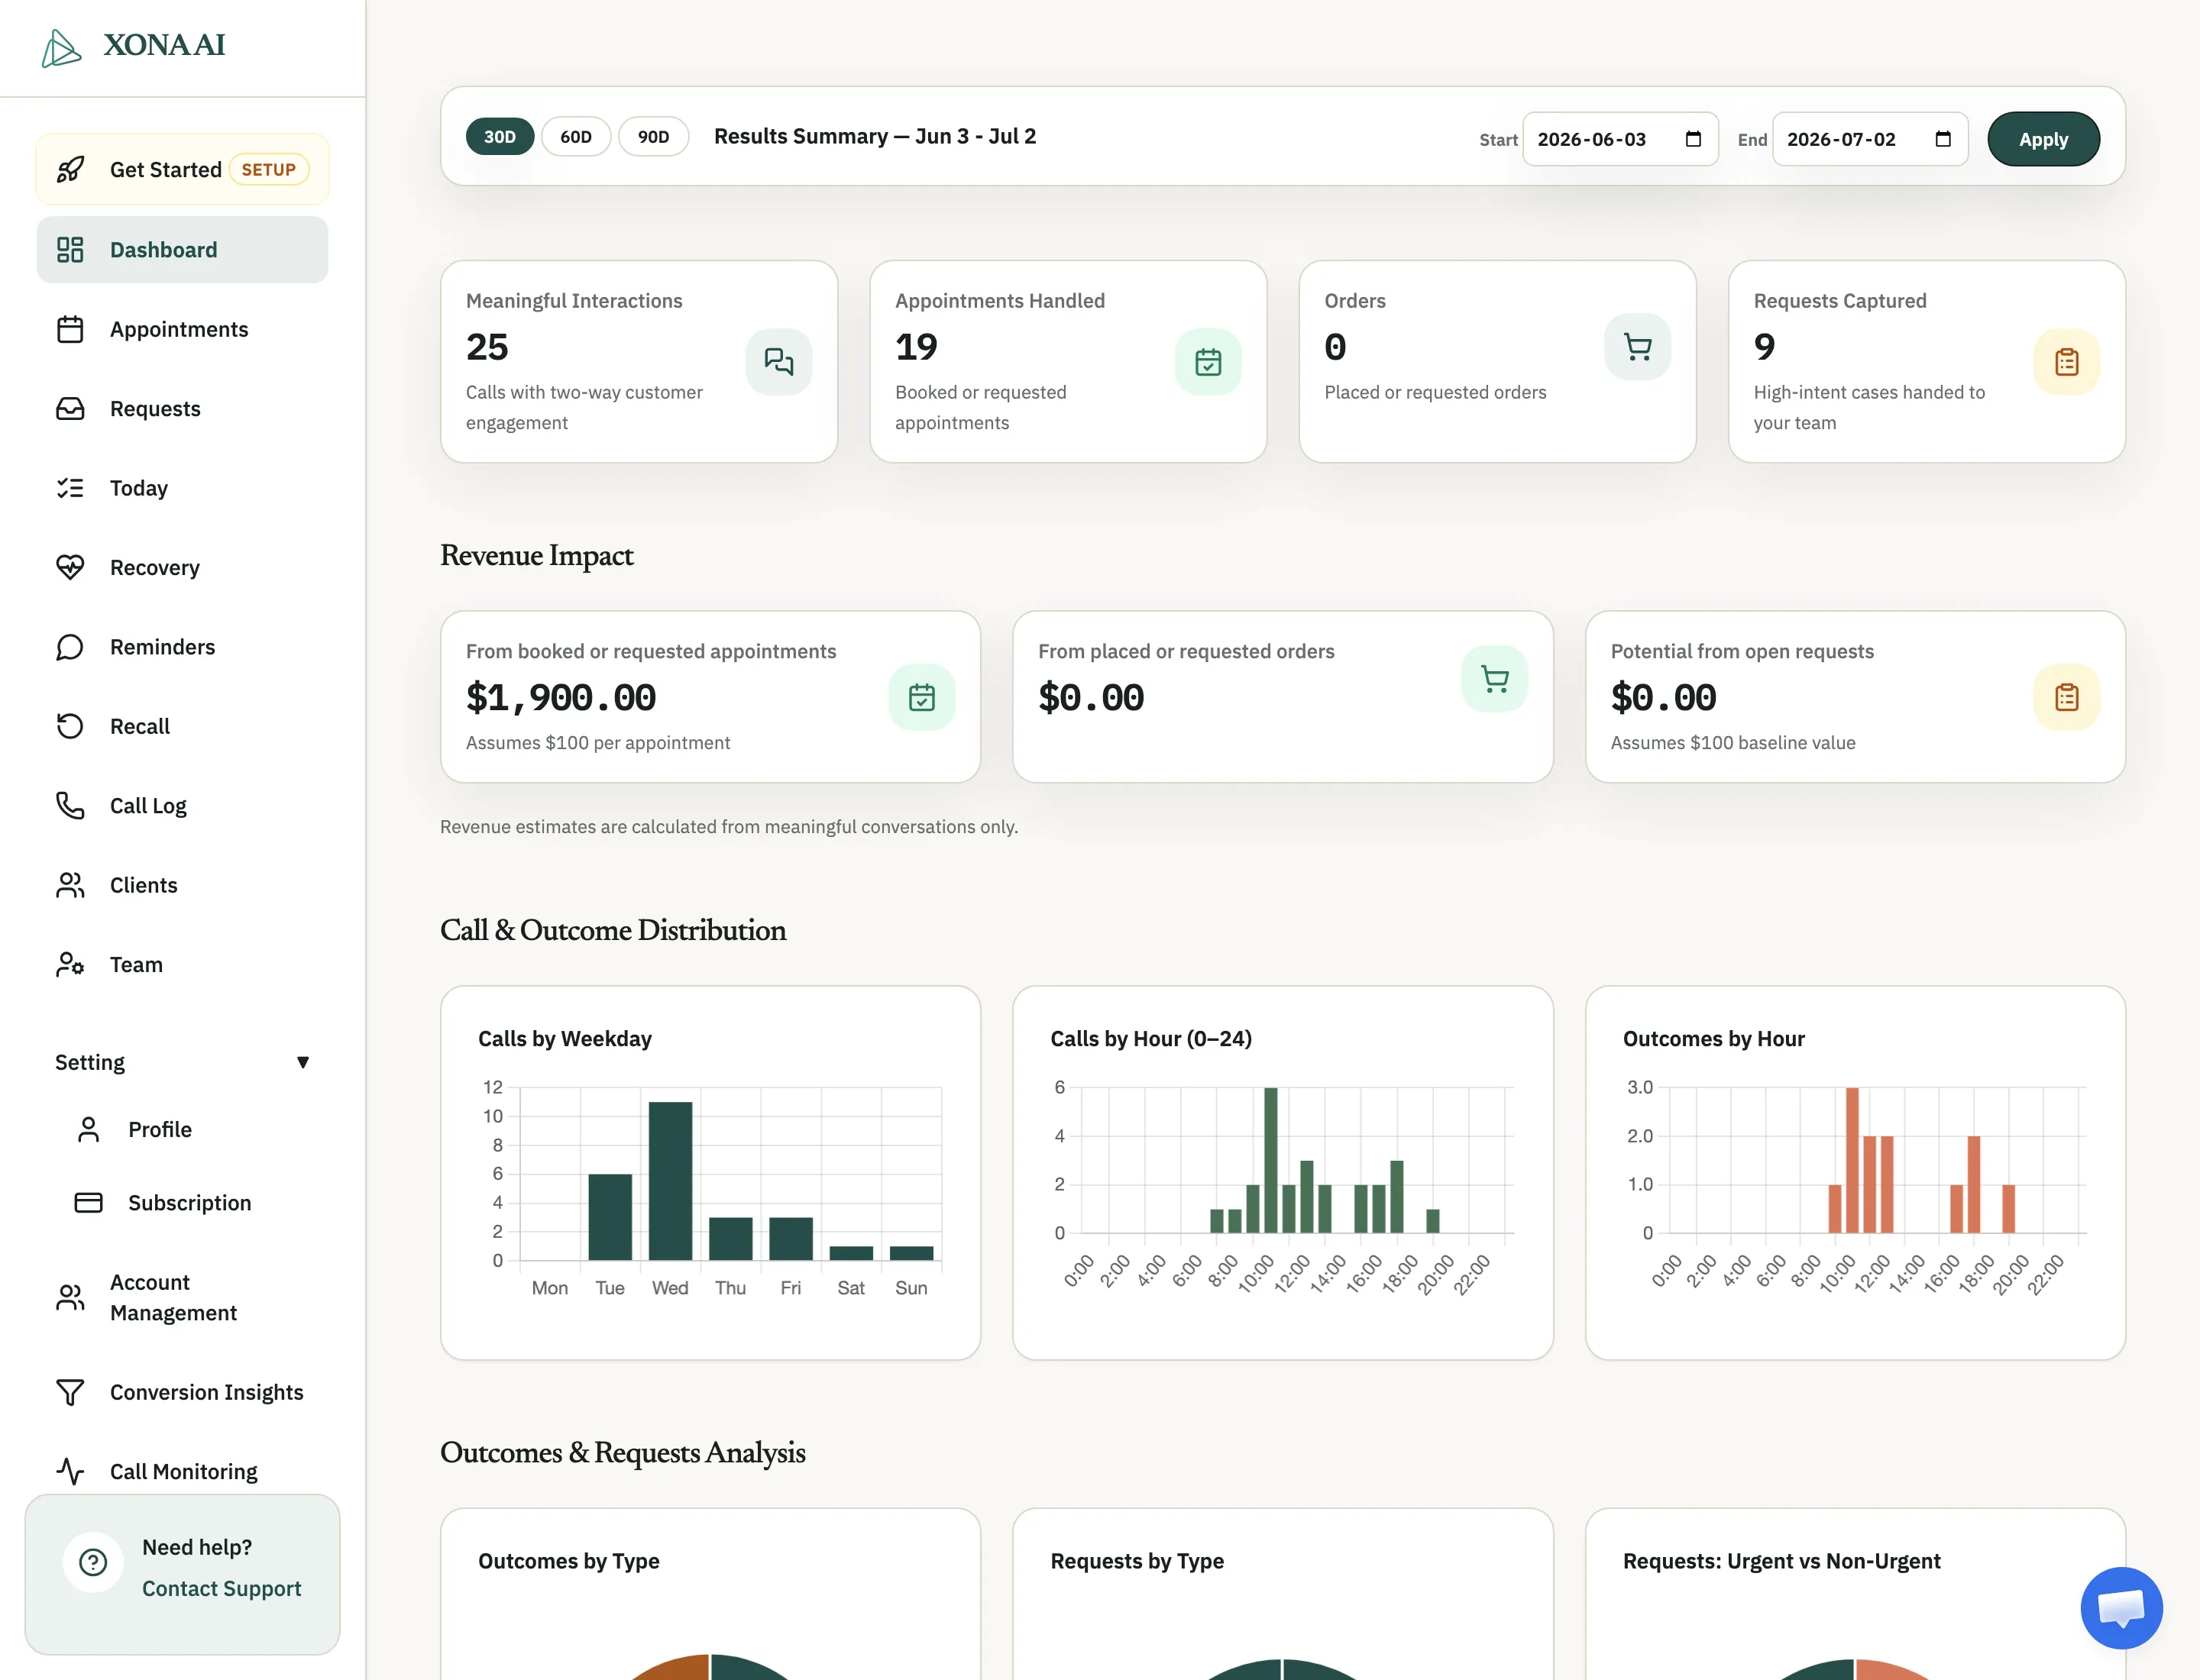
Task: Click the XONA AI logo icon
Action: pyautogui.click(x=61, y=47)
